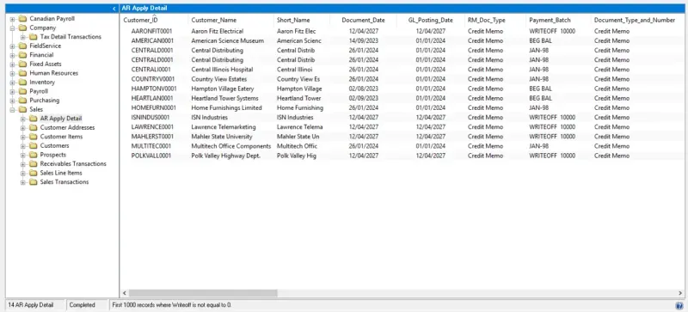Collapse the navigation pane with chevron
Viewport: 688px width, 312px height.
point(114,9)
